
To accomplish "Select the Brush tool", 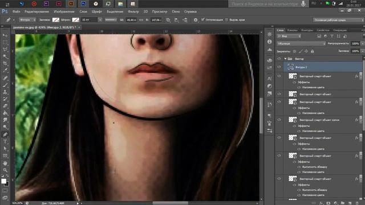I will (5, 85).
